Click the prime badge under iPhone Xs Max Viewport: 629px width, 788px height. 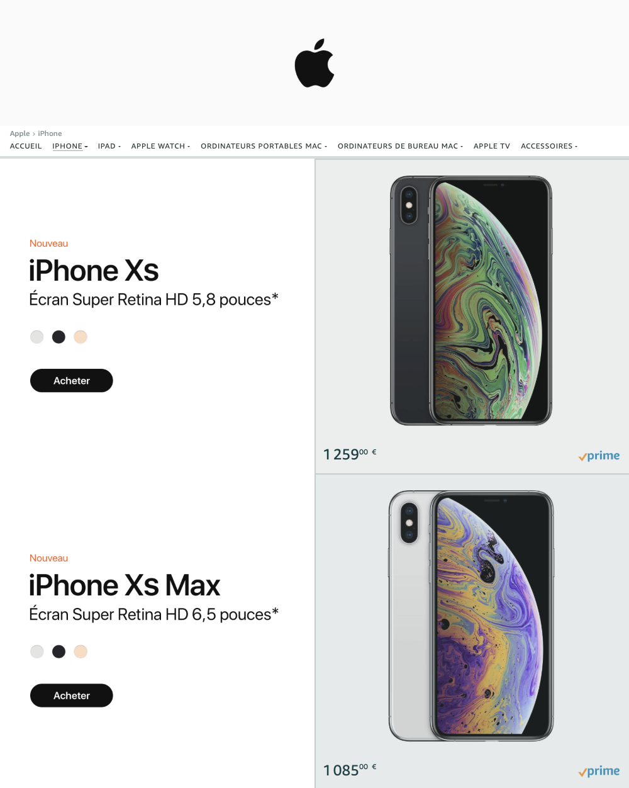pos(599,771)
